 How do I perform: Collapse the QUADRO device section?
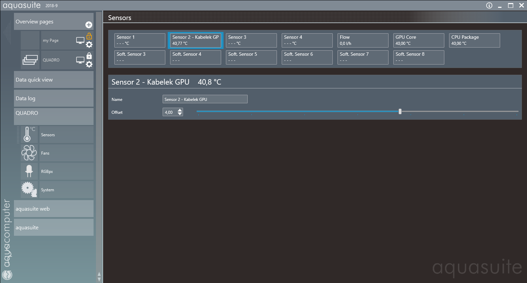pyautogui.click(x=54, y=113)
